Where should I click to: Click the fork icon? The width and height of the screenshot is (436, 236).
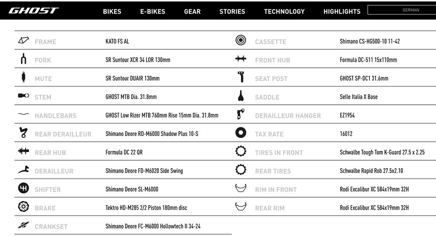[23, 59]
